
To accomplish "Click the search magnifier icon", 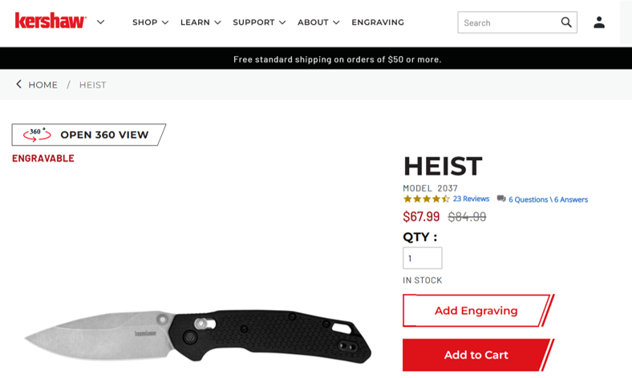I will point(566,22).
